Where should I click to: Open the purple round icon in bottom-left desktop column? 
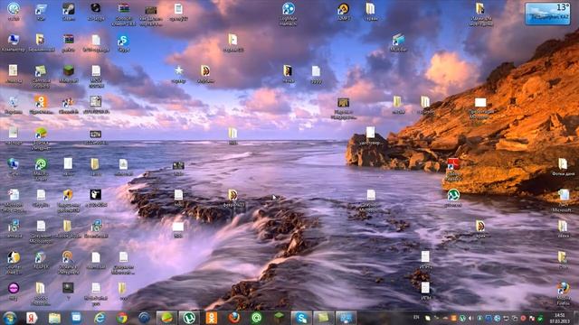coord(14,290)
